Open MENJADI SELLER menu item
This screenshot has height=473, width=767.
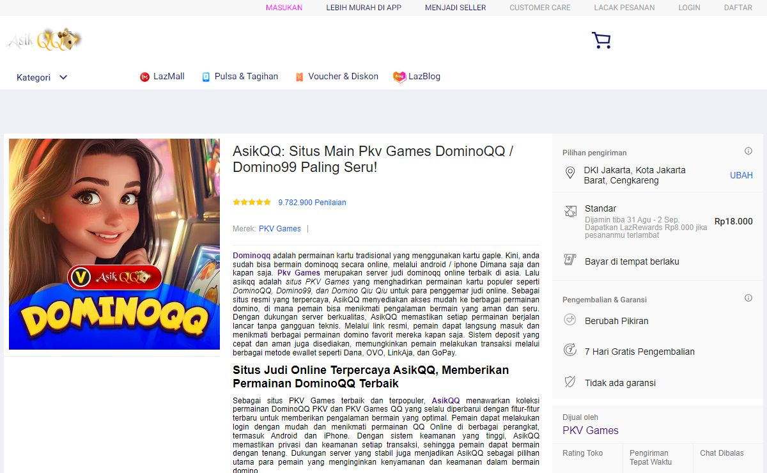[456, 8]
